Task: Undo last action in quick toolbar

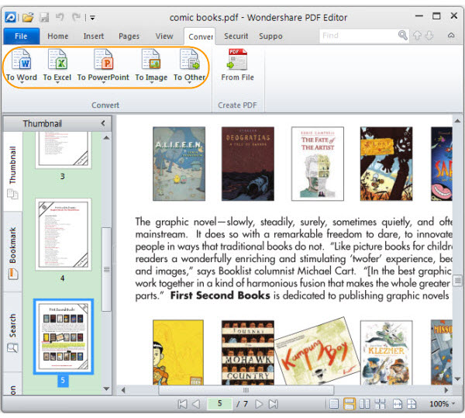Action: 60,17
